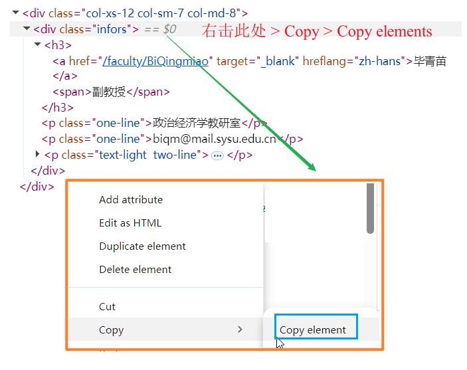The image size is (467, 370).
Task: Click Copy element in the submenu
Action: tap(312, 329)
